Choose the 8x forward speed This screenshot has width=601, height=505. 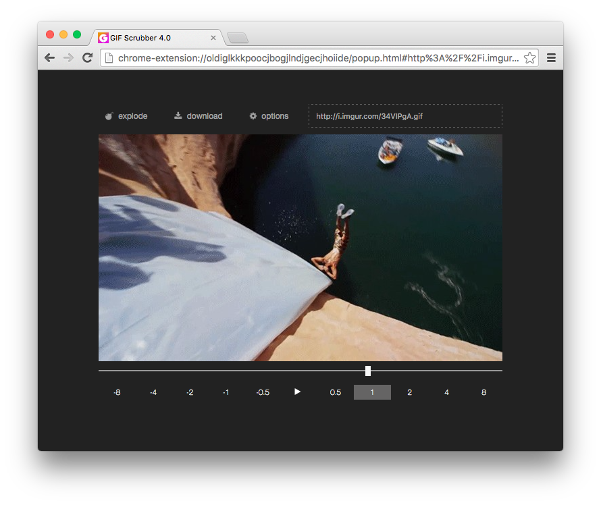tap(484, 392)
